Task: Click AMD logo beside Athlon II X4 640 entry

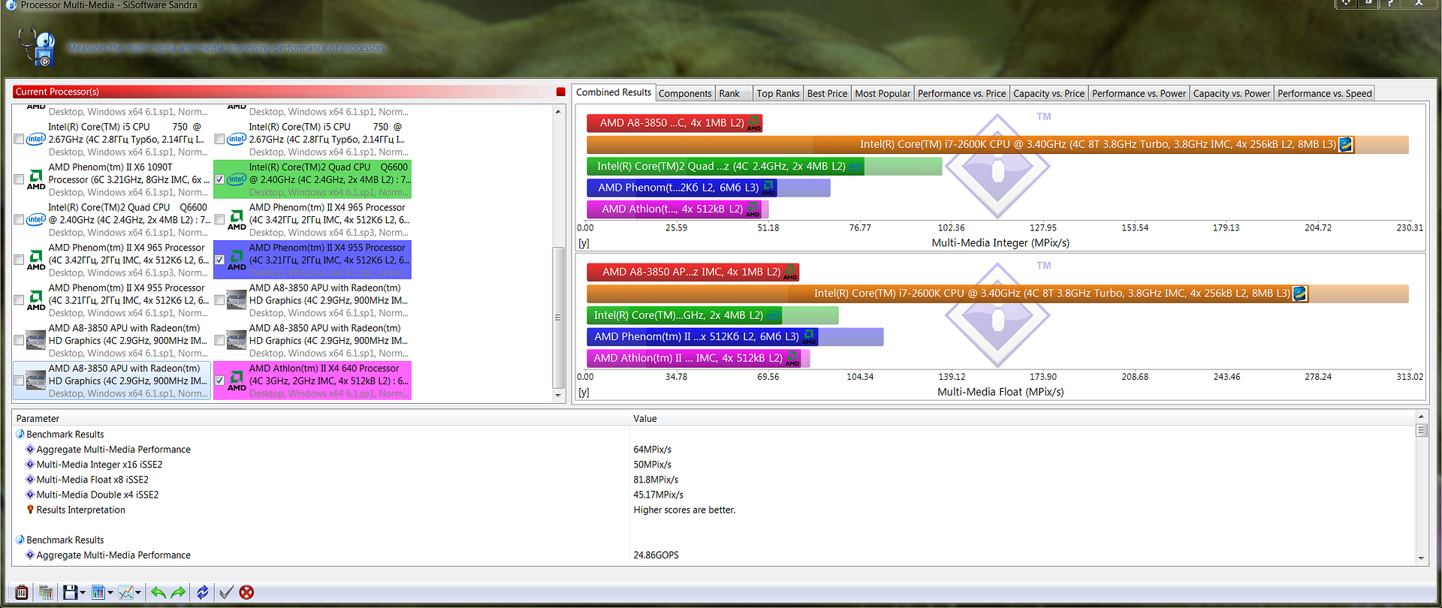Action: [x=237, y=381]
